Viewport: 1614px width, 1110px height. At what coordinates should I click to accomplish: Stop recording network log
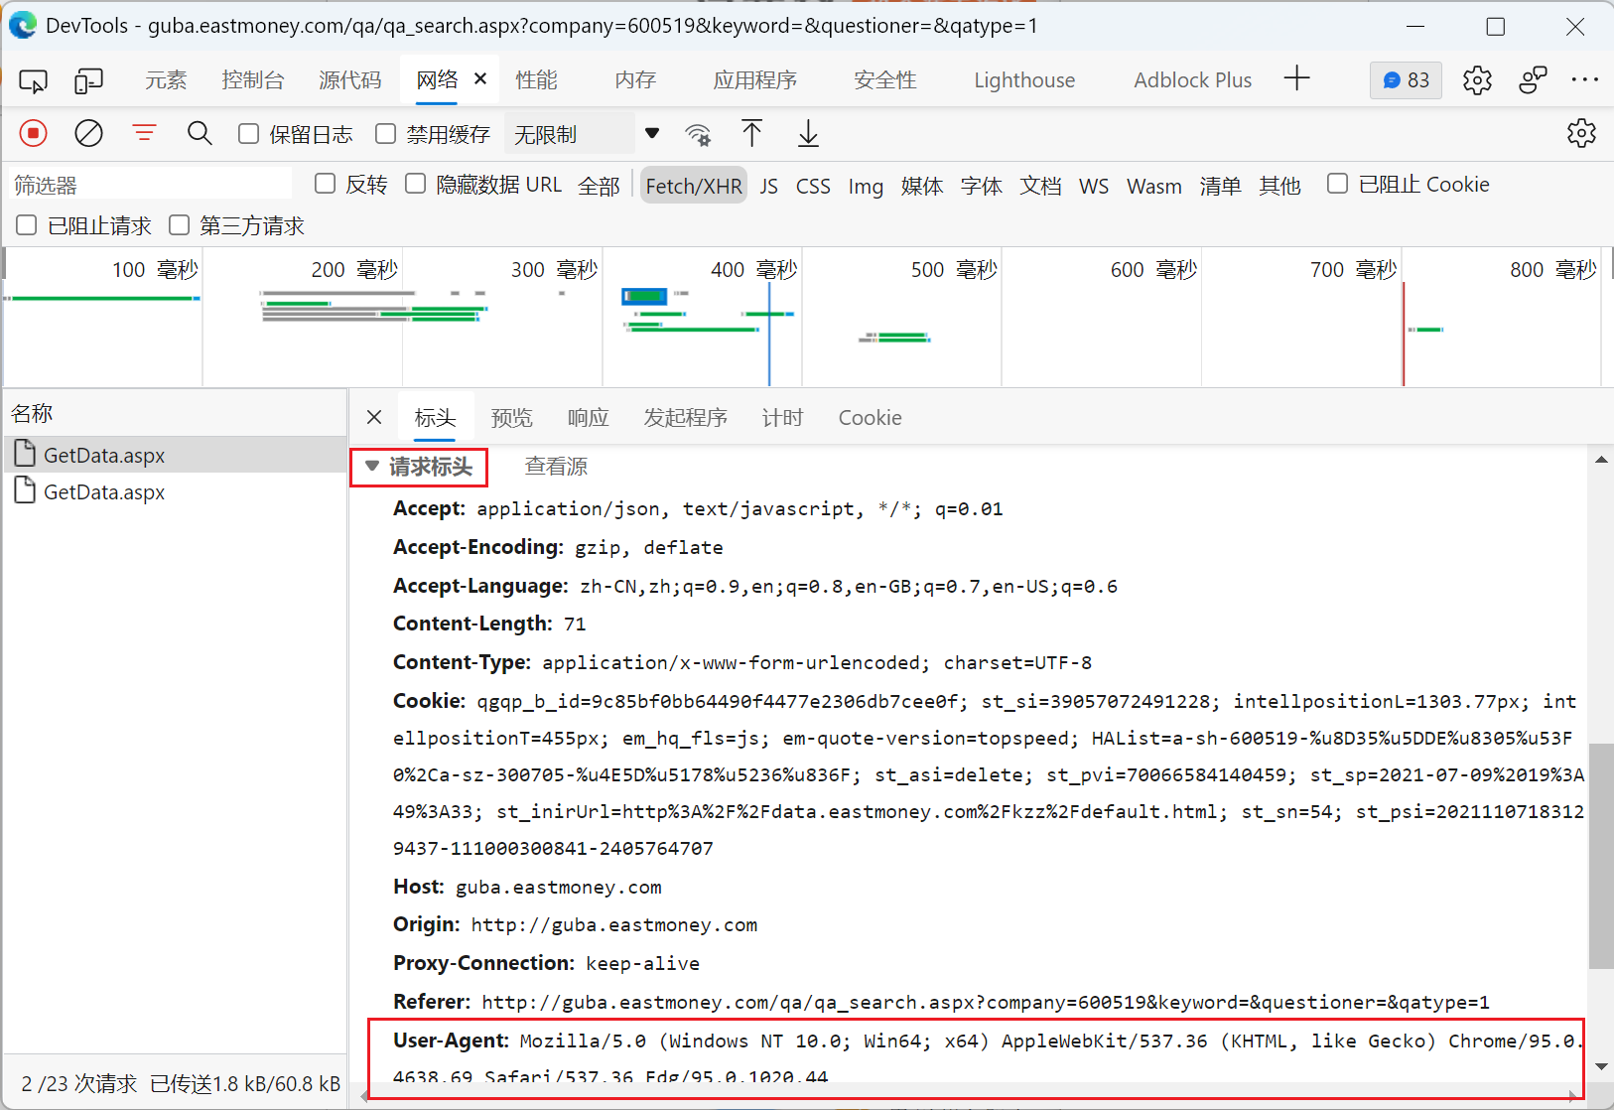34,133
